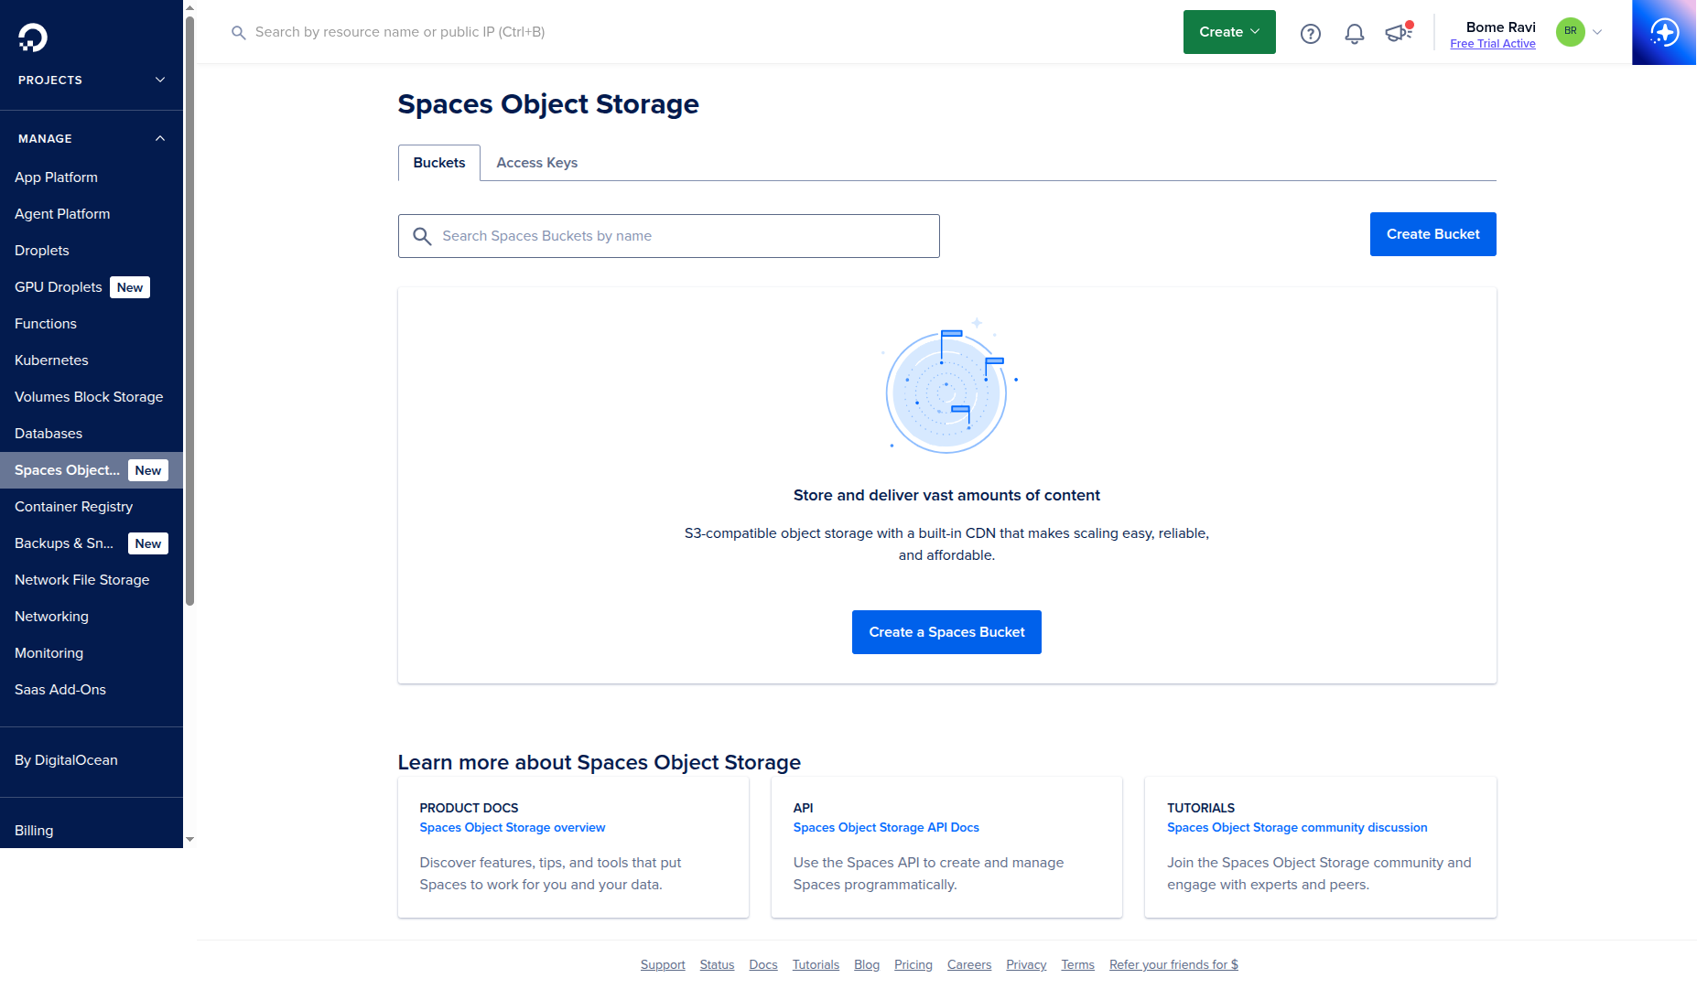This screenshot has width=1697, height=989.
Task: Switch to the Access Keys tab
Action: click(x=536, y=162)
